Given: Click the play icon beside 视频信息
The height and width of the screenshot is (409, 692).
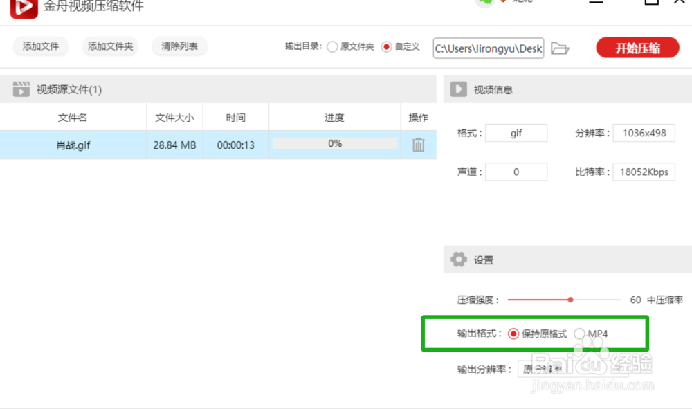Looking at the screenshot, I should 457,89.
